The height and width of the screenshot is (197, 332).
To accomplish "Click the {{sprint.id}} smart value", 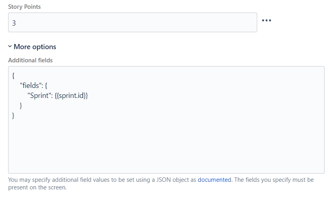I will [71, 96].
